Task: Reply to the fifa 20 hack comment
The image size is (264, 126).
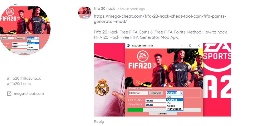Action: (99, 122)
